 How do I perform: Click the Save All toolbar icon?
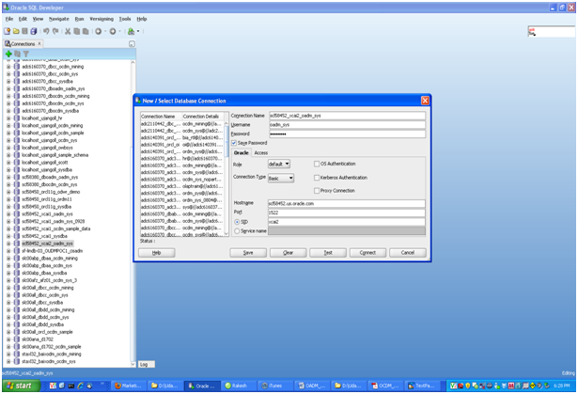(x=35, y=31)
